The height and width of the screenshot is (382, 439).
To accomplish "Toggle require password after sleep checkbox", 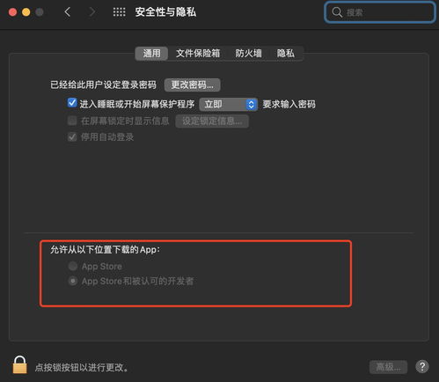I will click(x=72, y=103).
